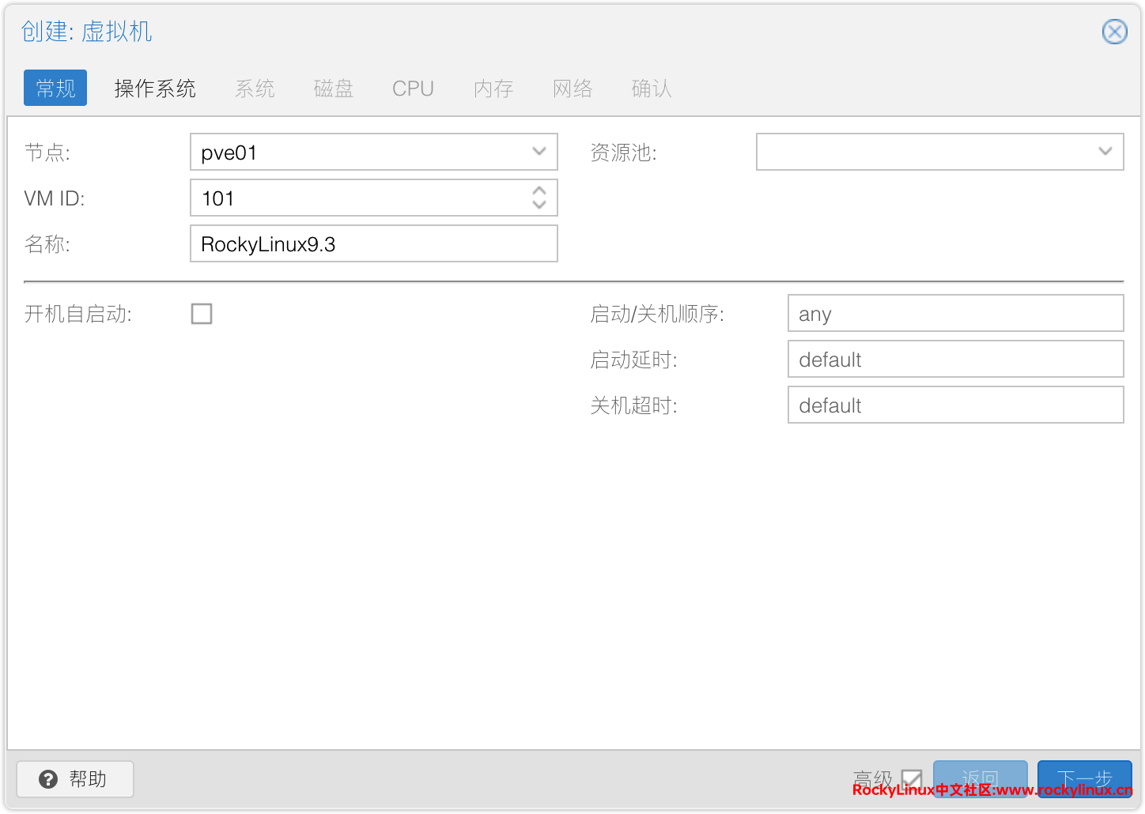
Task: Switch to the 操作系统 tab
Action: [x=155, y=88]
